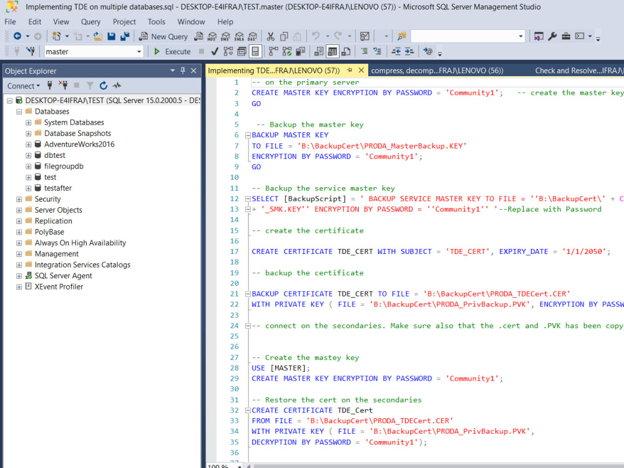Switch to the compress, decomp query tab
Image resolution: width=624 pixels, height=468 pixels.
click(x=437, y=71)
